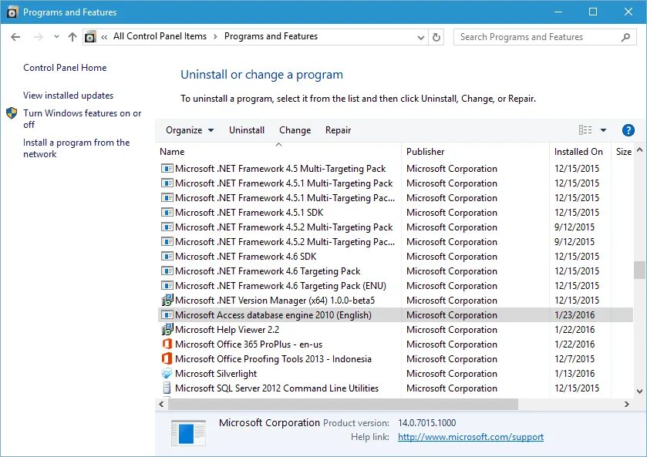Click the Change toolbar button

pyautogui.click(x=295, y=130)
